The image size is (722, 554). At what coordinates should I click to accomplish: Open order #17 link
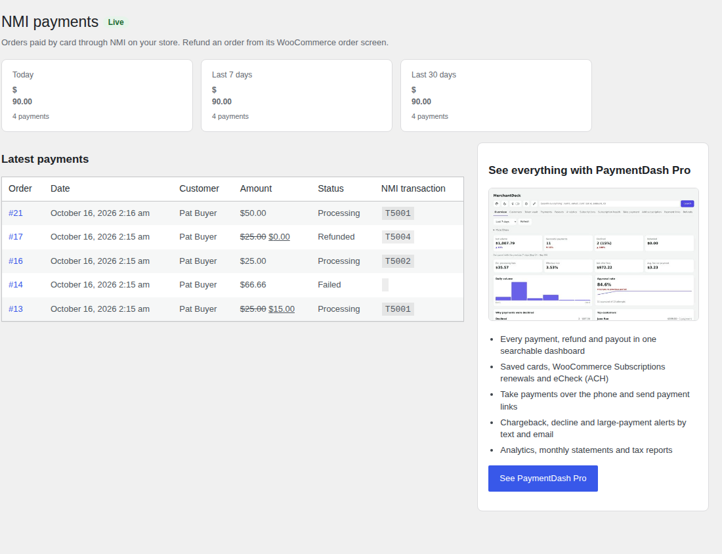(16, 237)
